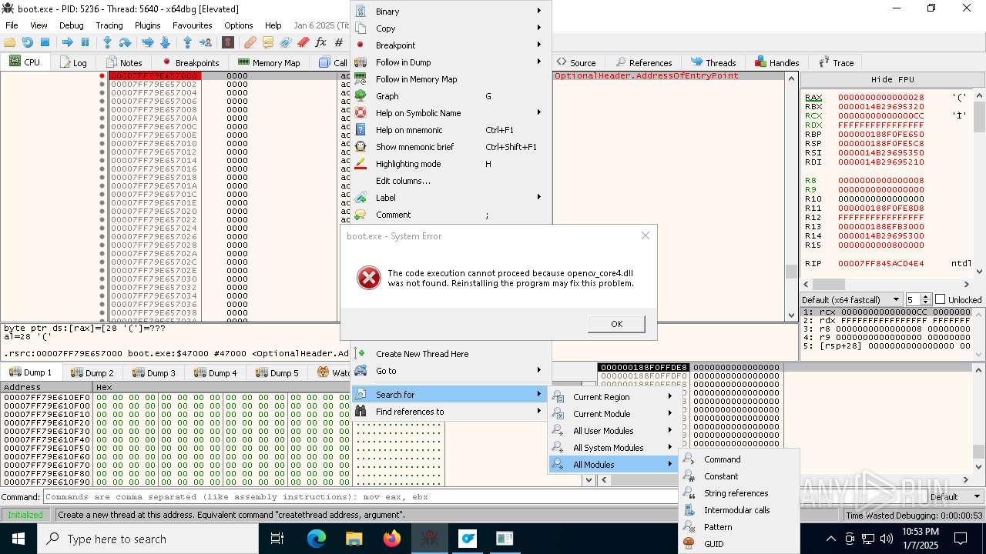Toggle breakpoint bullet at address 00007FF79E657002
This screenshot has height=554, width=986.
(x=102, y=85)
